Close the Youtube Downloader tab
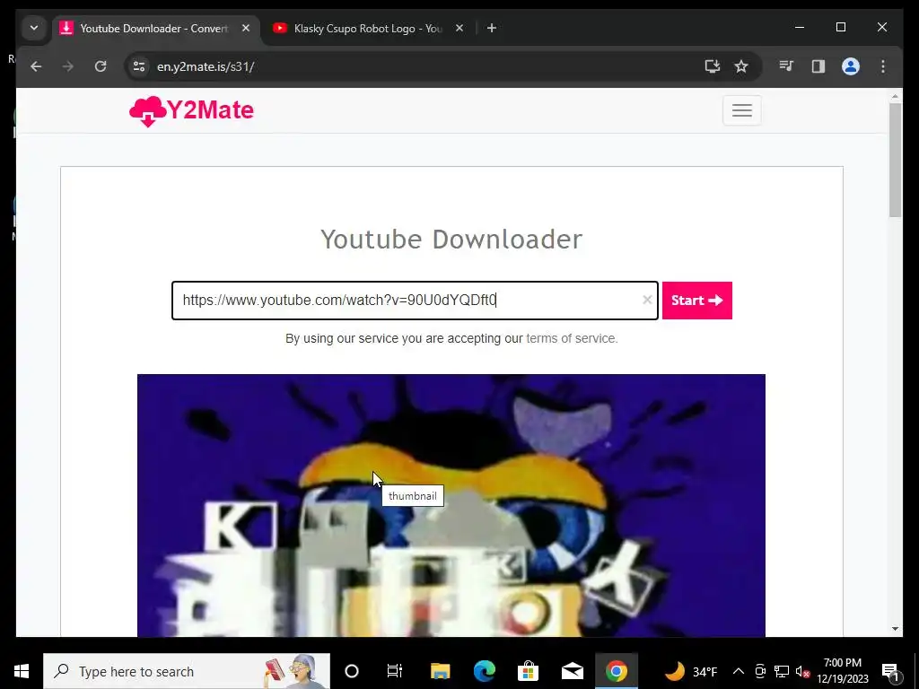The height and width of the screenshot is (689, 919). (x=246, y=28)
